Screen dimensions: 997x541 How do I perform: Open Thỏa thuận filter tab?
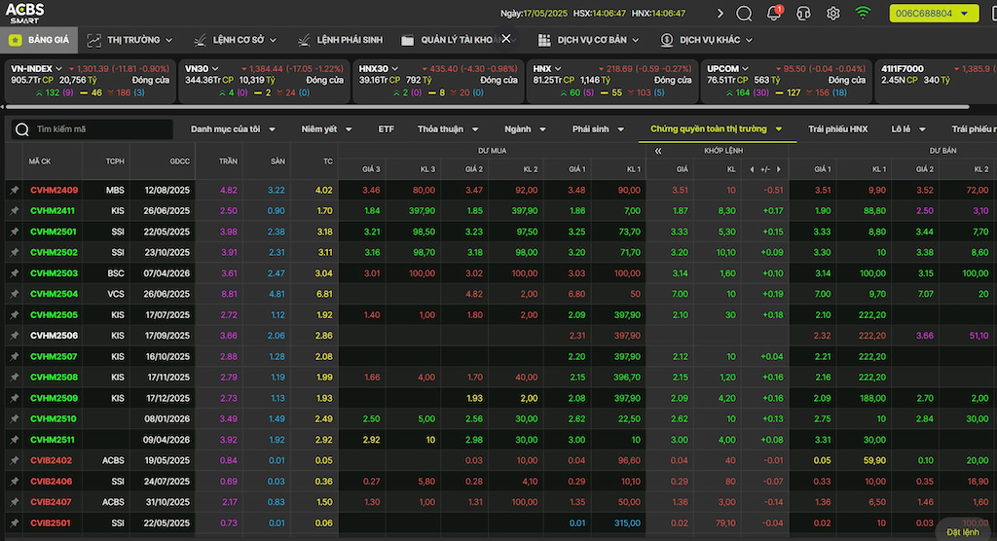point(448,129)
